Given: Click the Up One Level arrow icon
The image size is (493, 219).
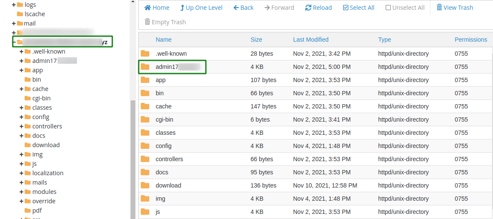Looking at the screenshot, I should tap(182, 8).
